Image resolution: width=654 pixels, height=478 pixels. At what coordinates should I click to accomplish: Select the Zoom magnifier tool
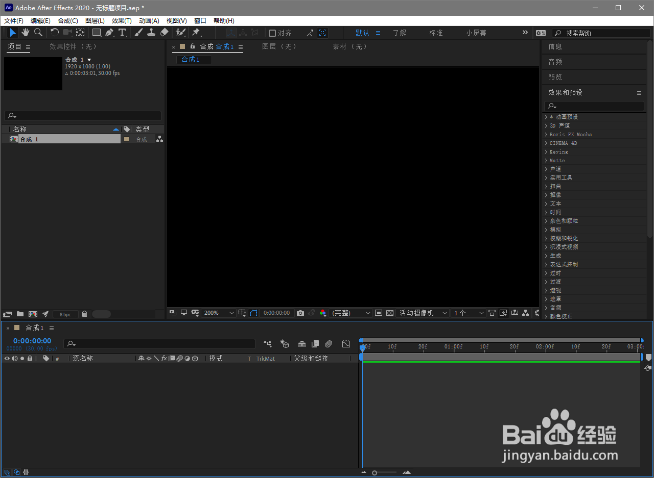coord(38,33)
